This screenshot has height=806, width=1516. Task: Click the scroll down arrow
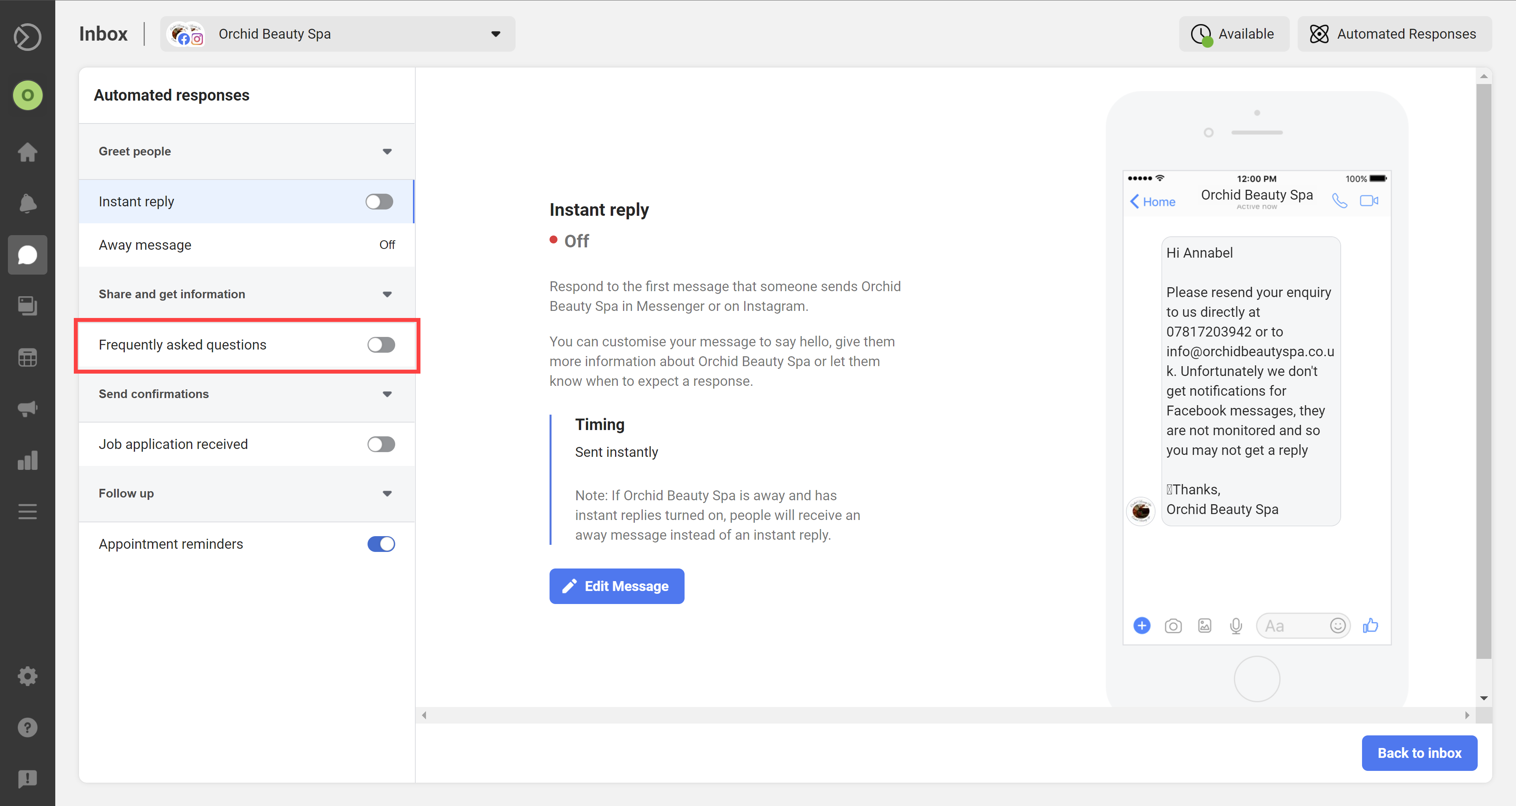pyautogui.click(x=1484, y=698)
